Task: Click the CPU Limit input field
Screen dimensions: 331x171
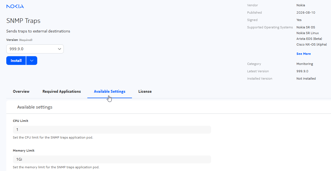Action: tap(112, 130)
